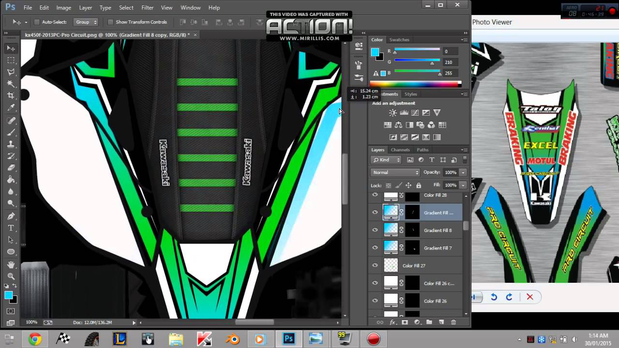Open the Window menu
Screen dimensions: 619x348
(191, 8)
